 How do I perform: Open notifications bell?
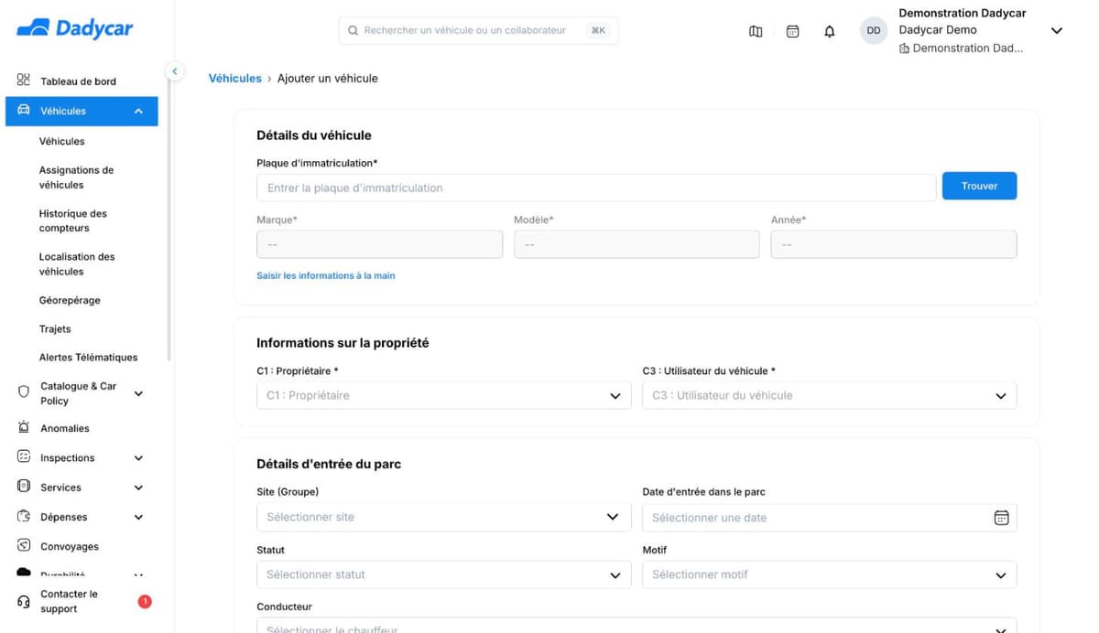830,31
